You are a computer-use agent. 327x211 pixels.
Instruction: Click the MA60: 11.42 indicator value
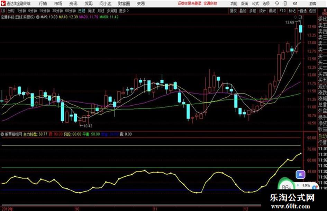tap(109, 17)
